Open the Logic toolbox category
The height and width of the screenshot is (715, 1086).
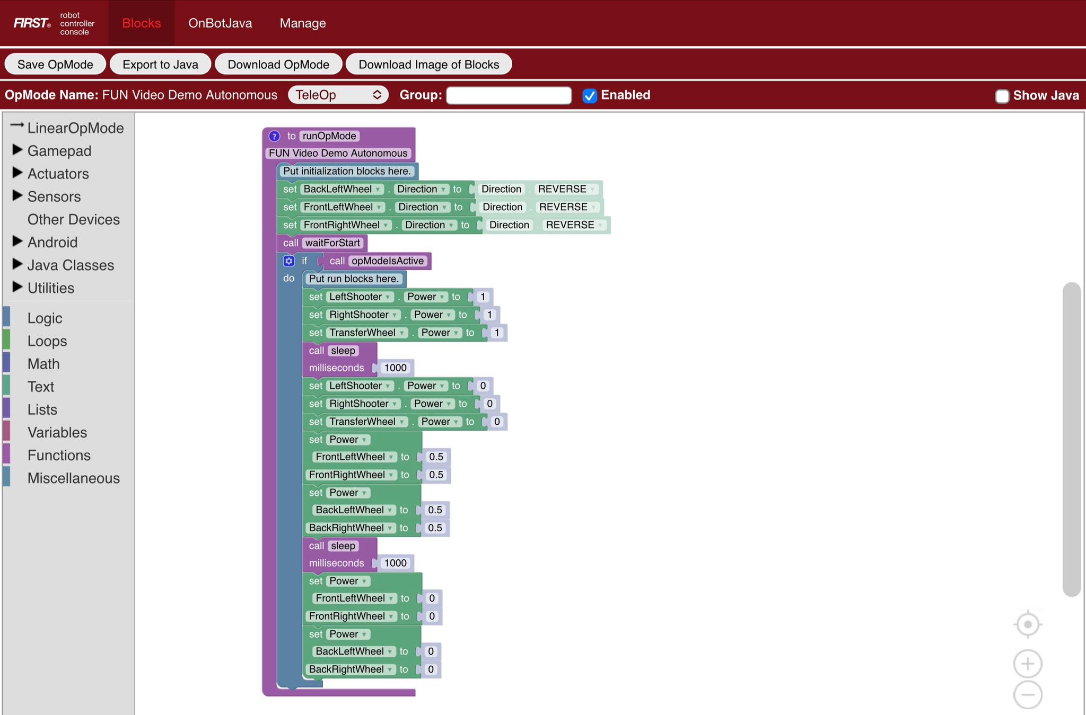(45, 318)
